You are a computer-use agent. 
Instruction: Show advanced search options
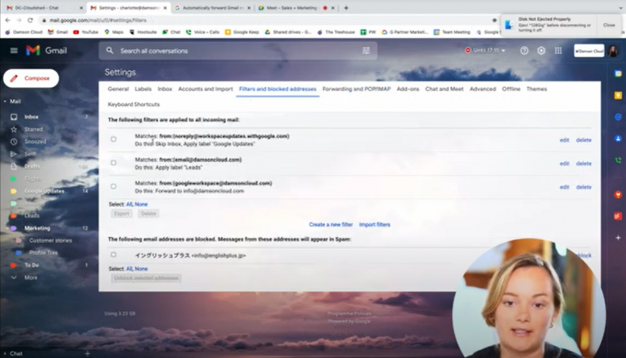point(366,51)
